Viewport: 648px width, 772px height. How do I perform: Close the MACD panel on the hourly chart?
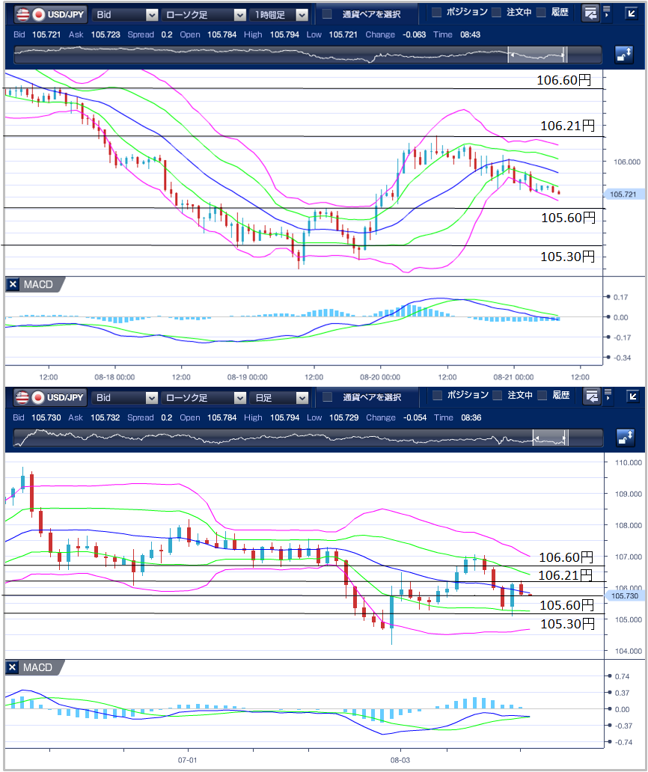13,285
